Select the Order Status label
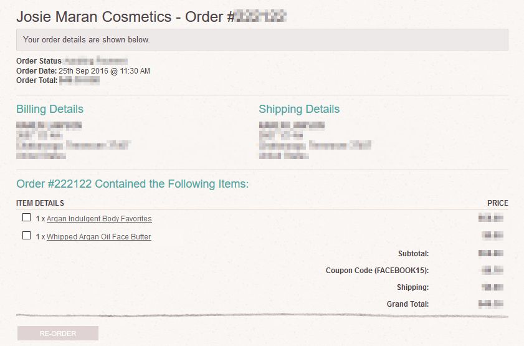 coord(39,61)
